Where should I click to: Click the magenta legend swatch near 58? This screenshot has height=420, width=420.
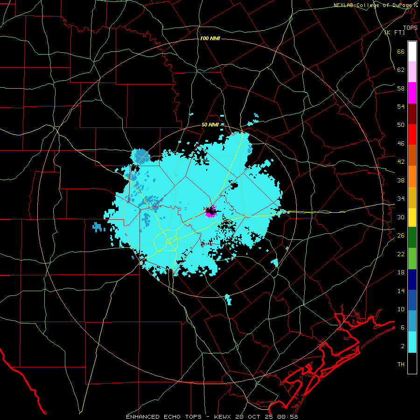click(412, 93)
